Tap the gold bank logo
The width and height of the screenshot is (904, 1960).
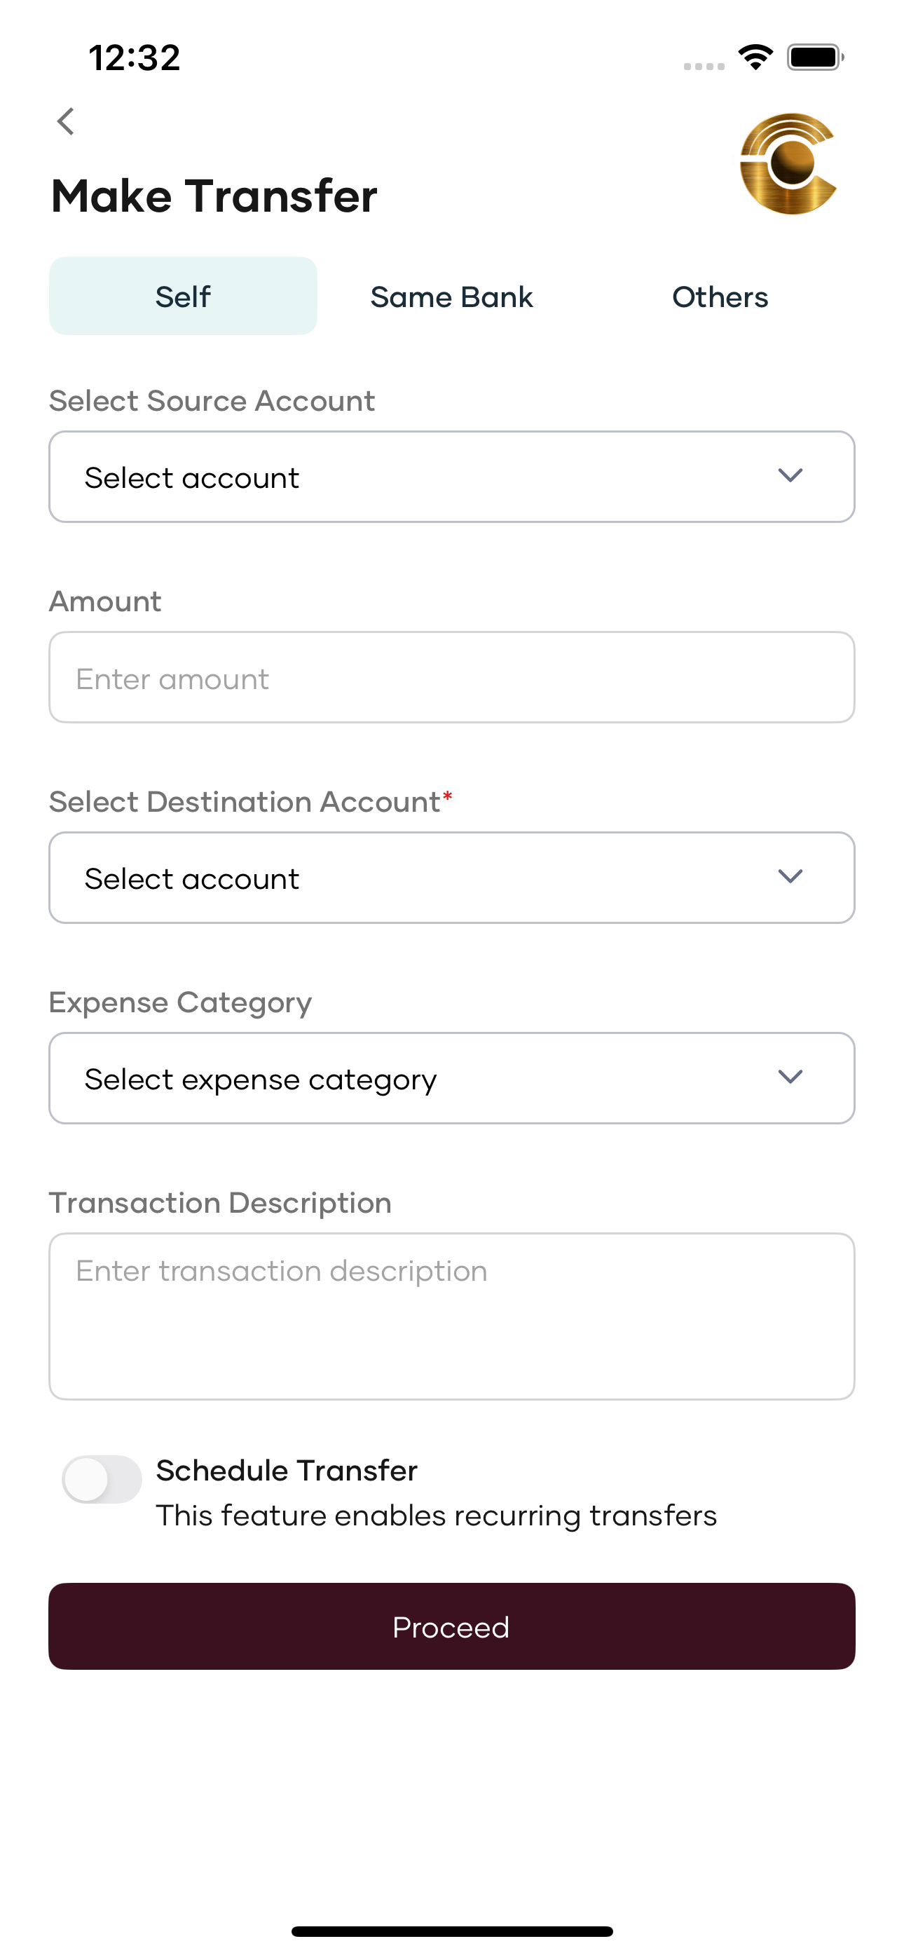(x=789, y=163)
